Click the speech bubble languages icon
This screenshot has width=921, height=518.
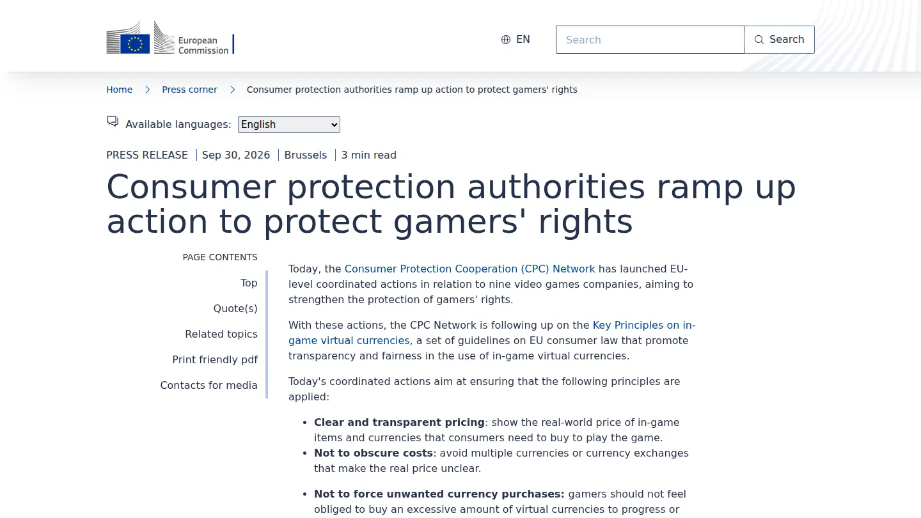(x=113, y=122)
